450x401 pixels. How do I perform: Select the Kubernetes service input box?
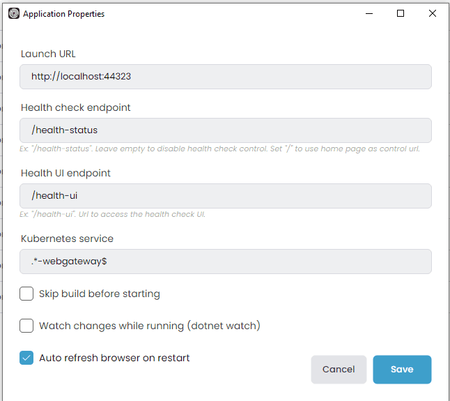coord(226,262)
